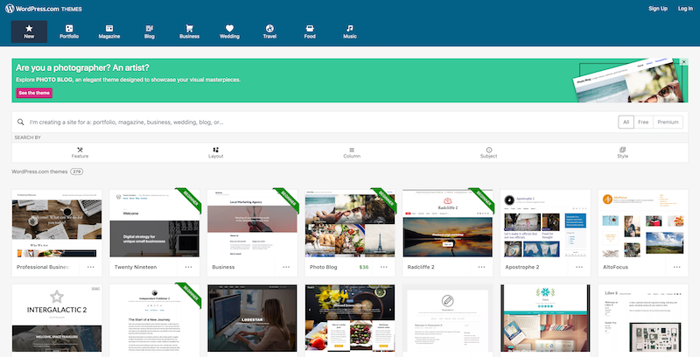The image size is (700, 357).
Task: Open Radcliffe 2 theme thumbnail
Action: pyautogui.click(x=448, y=224)
